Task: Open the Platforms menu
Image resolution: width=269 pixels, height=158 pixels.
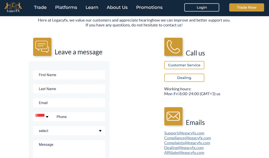Action: (66, 7)
